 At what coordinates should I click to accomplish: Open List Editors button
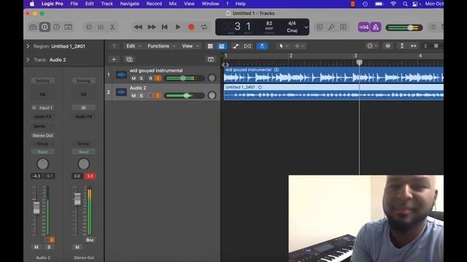point(433,27)
